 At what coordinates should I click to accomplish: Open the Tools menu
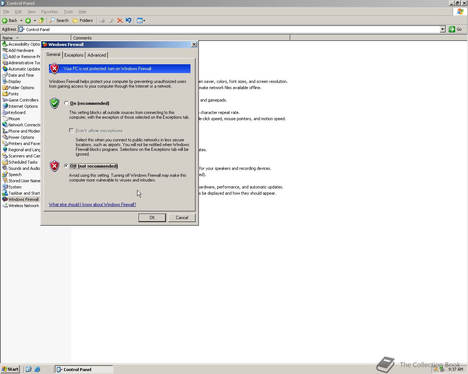pyautogui.click(x=68, y=12)
